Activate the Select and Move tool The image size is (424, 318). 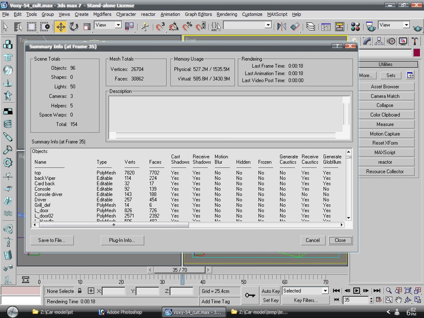click(x=61, y=27)
